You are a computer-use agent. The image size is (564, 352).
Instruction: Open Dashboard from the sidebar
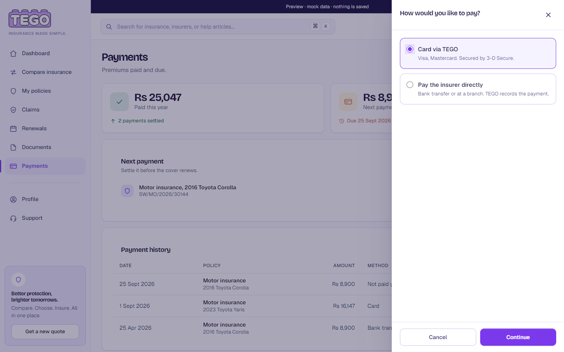[x=45, y=54]
